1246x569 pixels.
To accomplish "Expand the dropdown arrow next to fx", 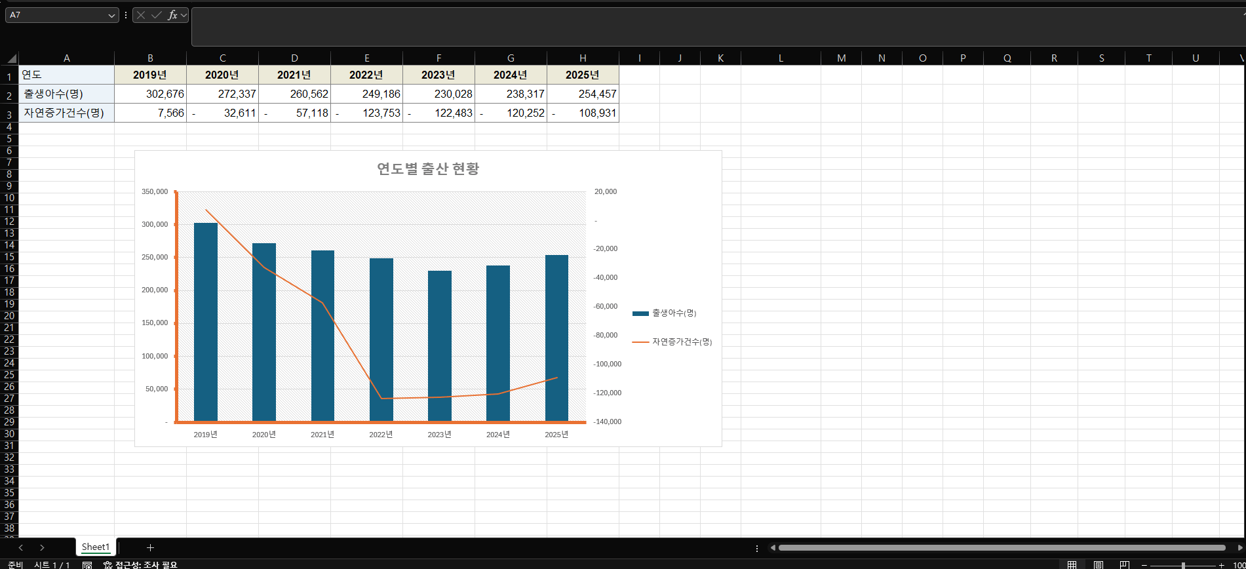I will 184,15.
